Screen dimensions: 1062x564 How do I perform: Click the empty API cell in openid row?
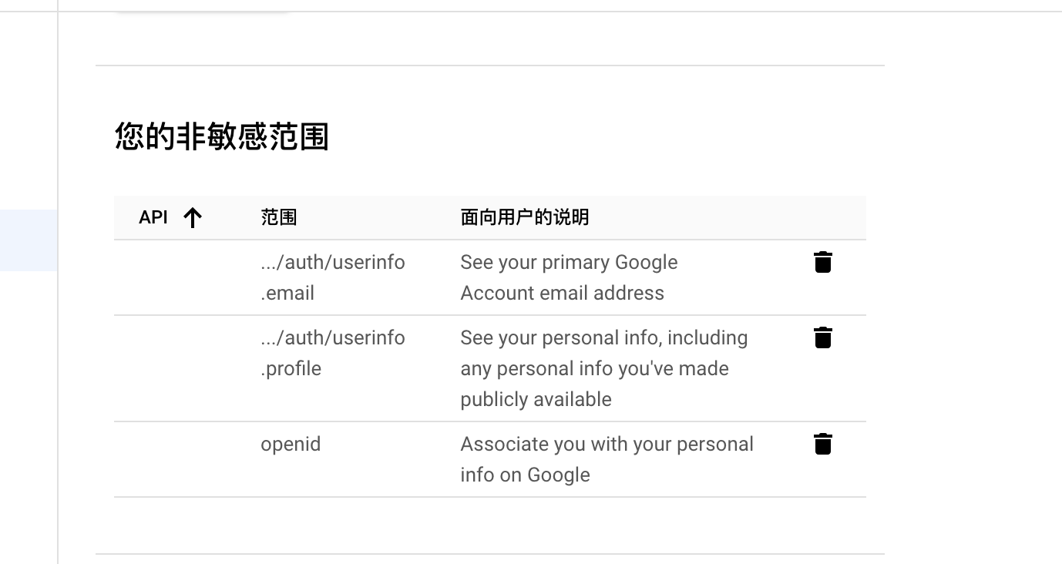tap(187, 459)
